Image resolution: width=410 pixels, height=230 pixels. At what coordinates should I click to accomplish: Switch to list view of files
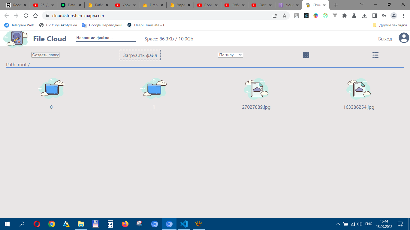(x=375, y=55)
